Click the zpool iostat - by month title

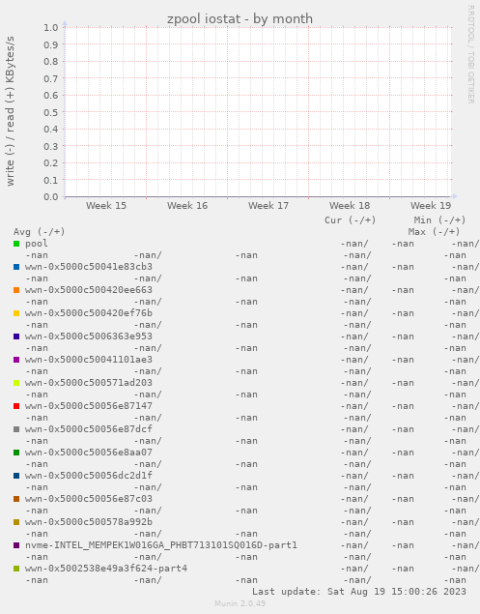(x=240, y=18)
